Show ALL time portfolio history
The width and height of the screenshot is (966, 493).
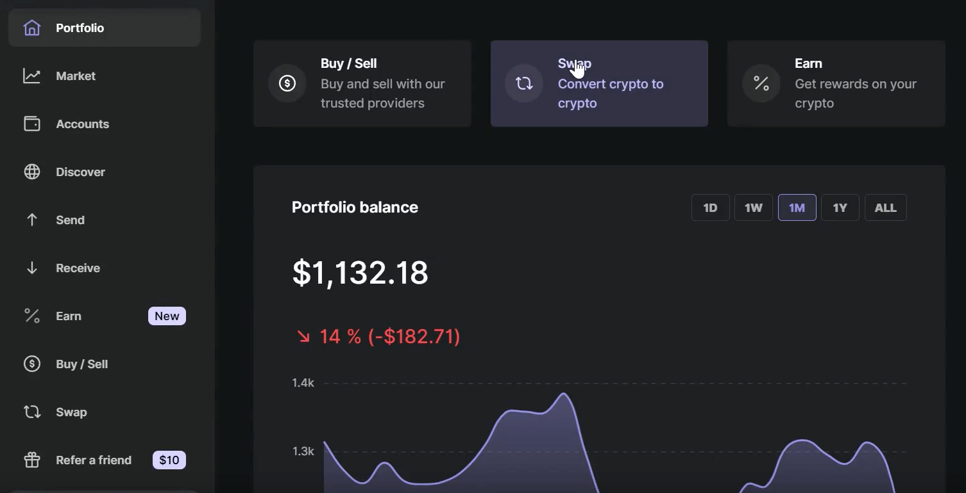point(885,208)
